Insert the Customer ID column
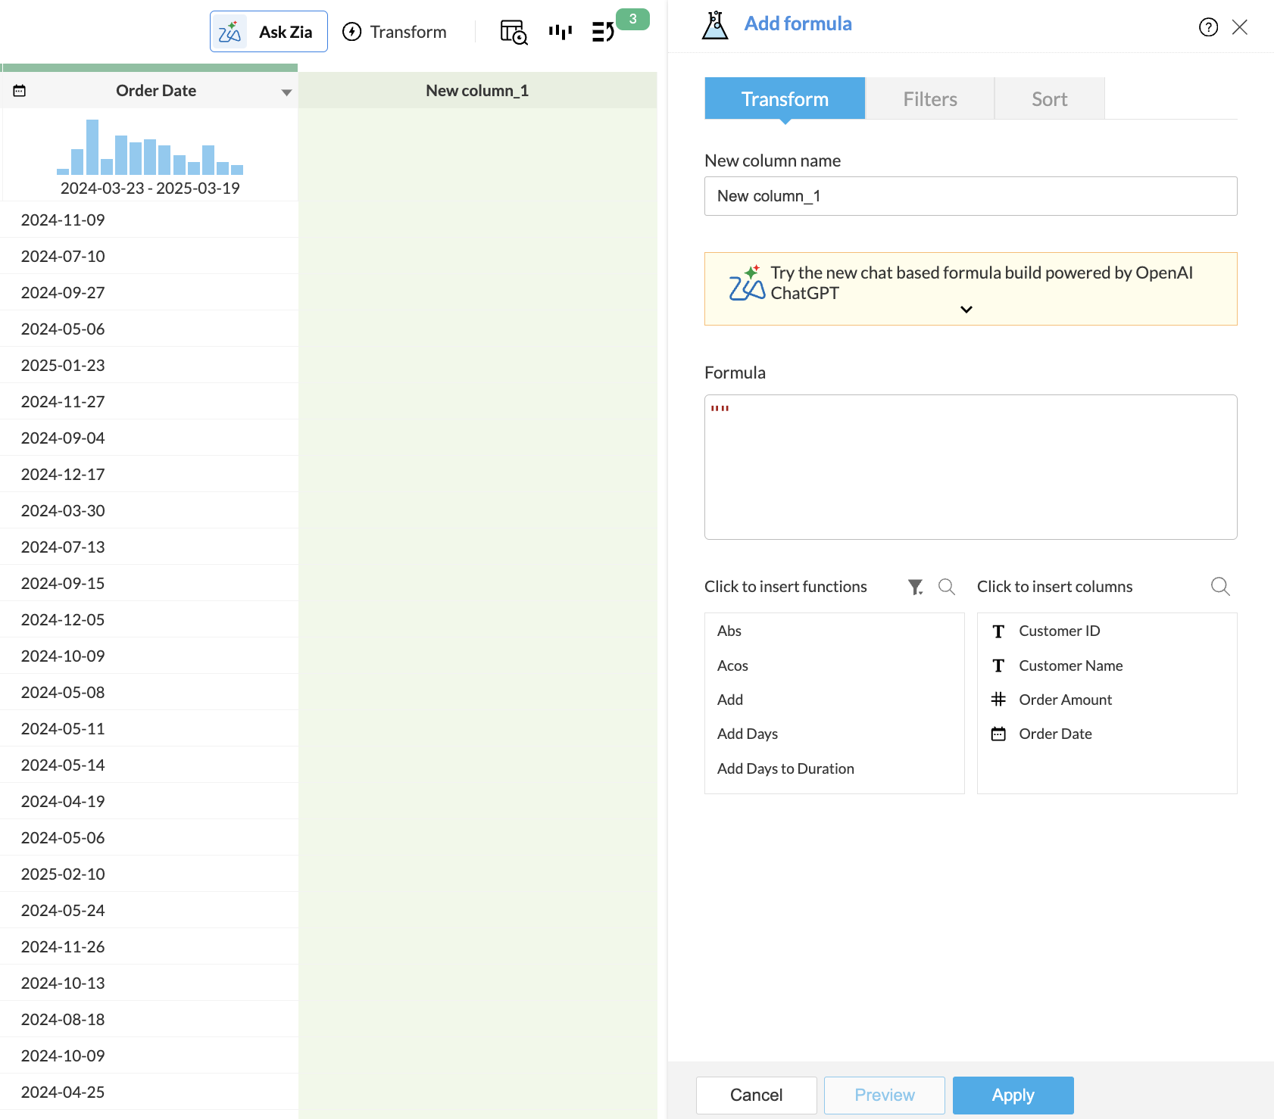This screenshot has height=1119, width=1274. coord(1060,631)
